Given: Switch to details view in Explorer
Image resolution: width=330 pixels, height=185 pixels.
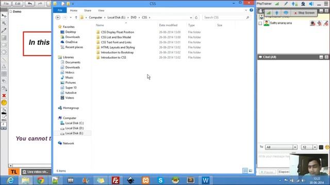Looking at the screenshot, I should point(245,171).
